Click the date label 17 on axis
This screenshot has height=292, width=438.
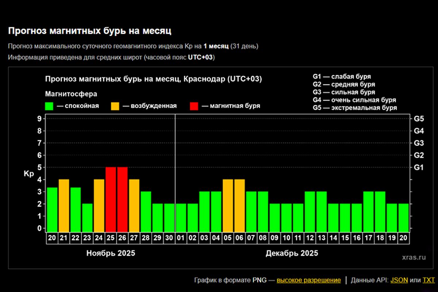point(368,238)
